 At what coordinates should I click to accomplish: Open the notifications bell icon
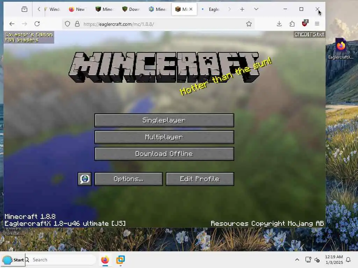click(348, 260)
